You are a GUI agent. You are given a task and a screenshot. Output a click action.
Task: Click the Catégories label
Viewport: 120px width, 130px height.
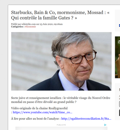coord(18,27)
